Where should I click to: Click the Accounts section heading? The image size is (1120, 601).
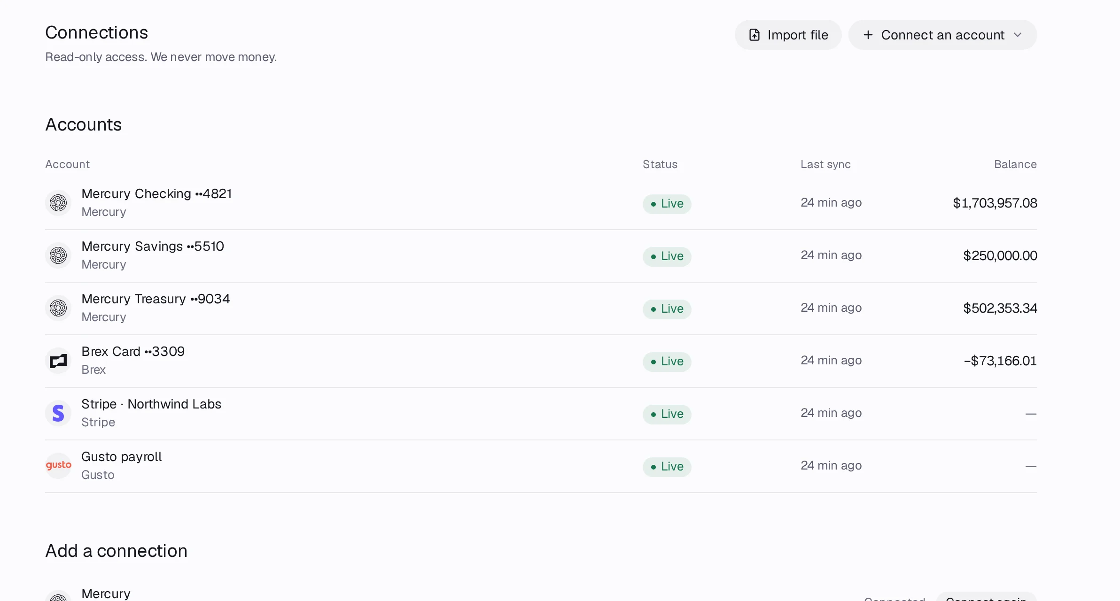point(83,125)
